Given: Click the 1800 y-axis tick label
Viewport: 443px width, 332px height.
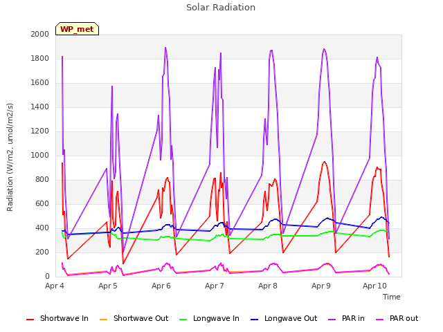Looking at the screenshot, I should point(40,58).
